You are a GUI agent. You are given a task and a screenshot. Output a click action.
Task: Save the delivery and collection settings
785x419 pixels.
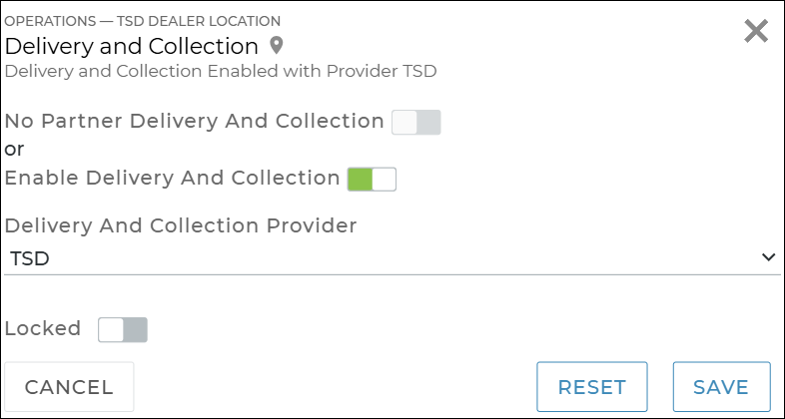point(721,387)
